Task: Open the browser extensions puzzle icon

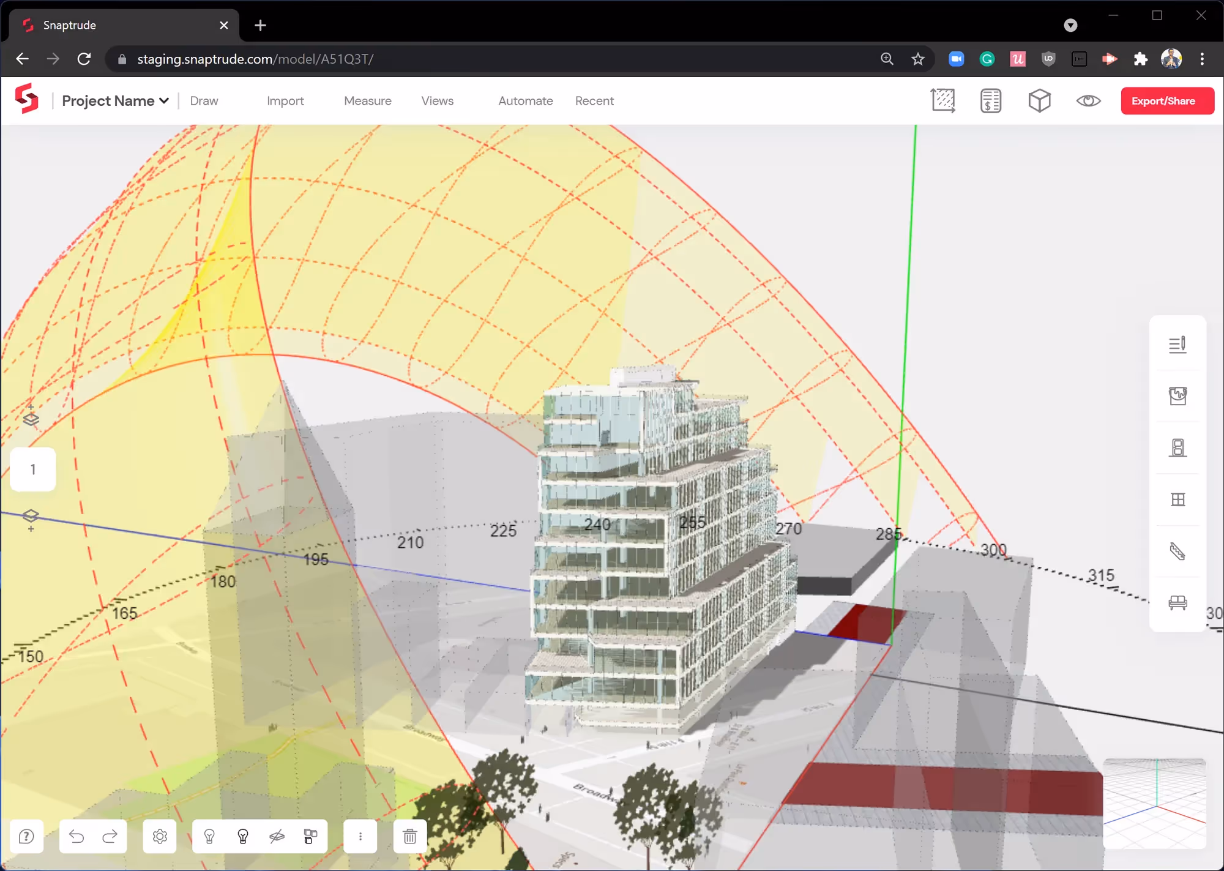Action: [1140, 59]
